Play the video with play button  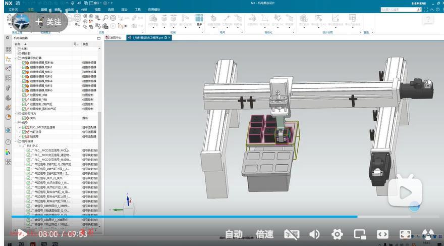coord(22,234)
